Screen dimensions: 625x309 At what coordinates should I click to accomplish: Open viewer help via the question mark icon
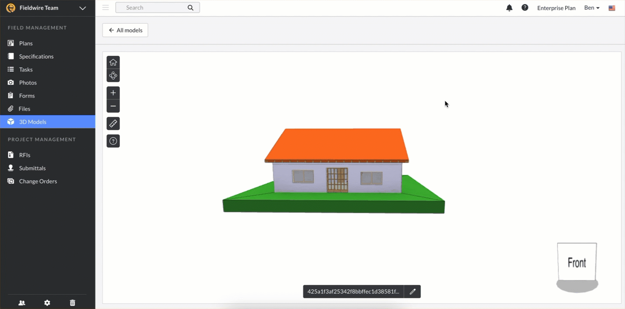click(x=113, y=141)
